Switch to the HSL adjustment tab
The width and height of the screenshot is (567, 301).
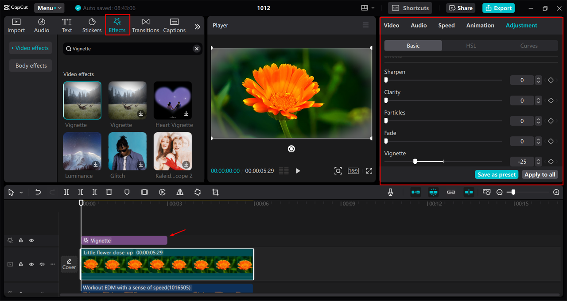pyautogui.click(x=471, y=46)
